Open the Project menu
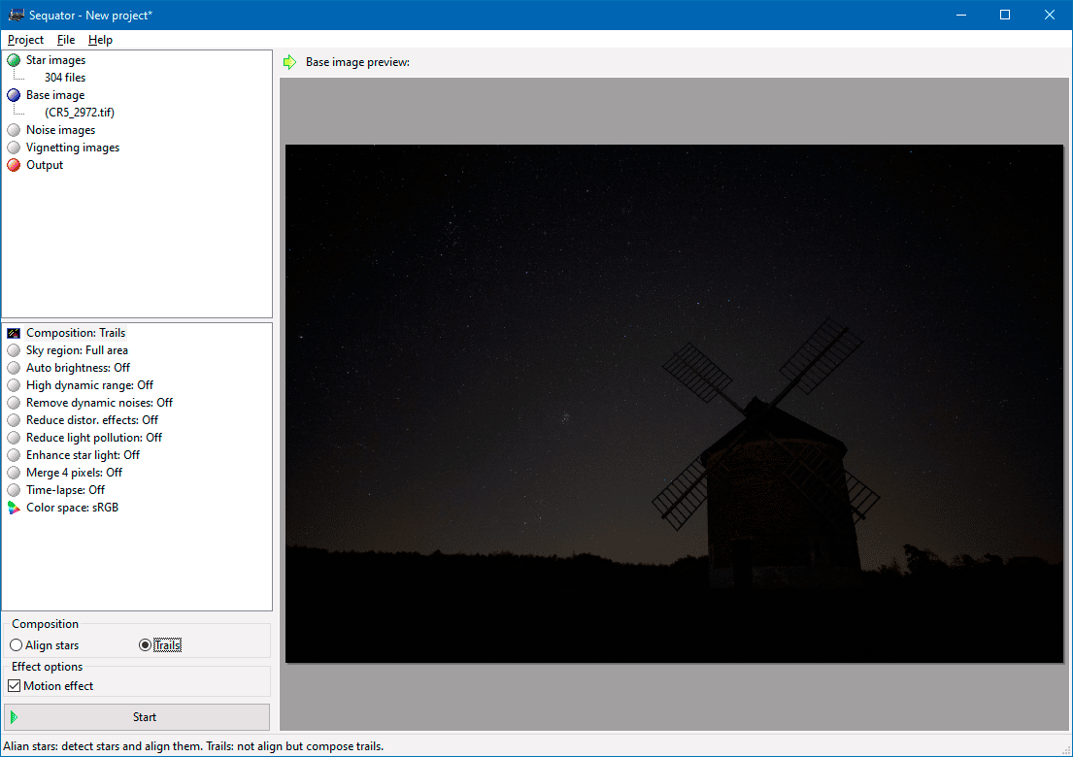This screenshot has height=757, width=1073. point(24,40)
